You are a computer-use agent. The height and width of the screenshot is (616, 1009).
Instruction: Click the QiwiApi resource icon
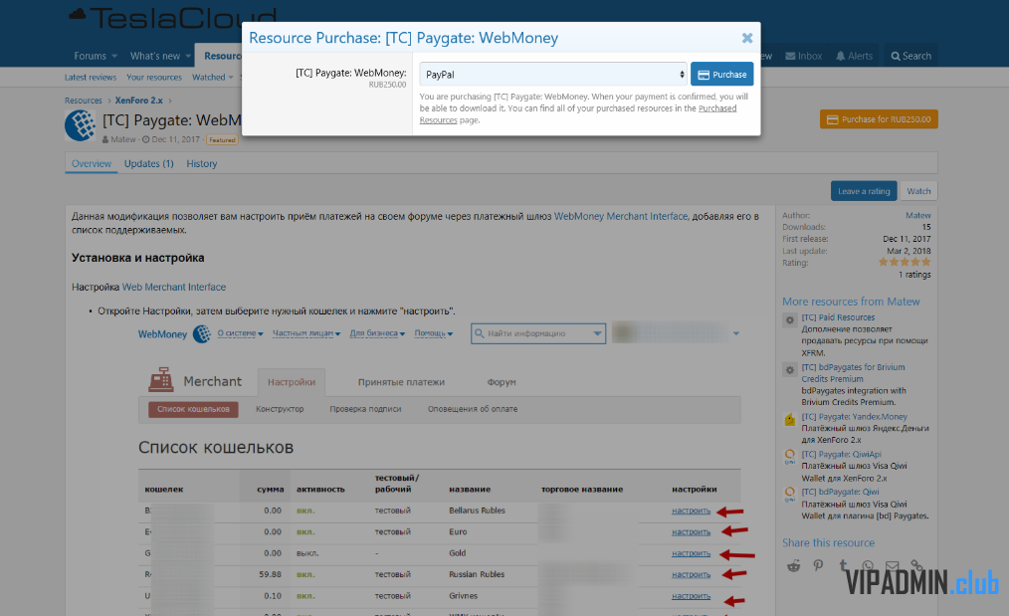(x=789, y=457)
